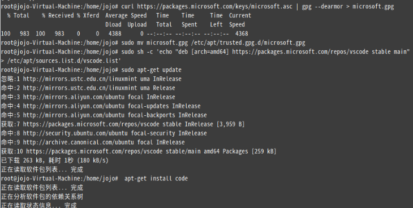The width and height of the screenshot is (413, 208).
Task: Click the /etc/apt/sources.list.d/vscode.list path
Action: 64,61
